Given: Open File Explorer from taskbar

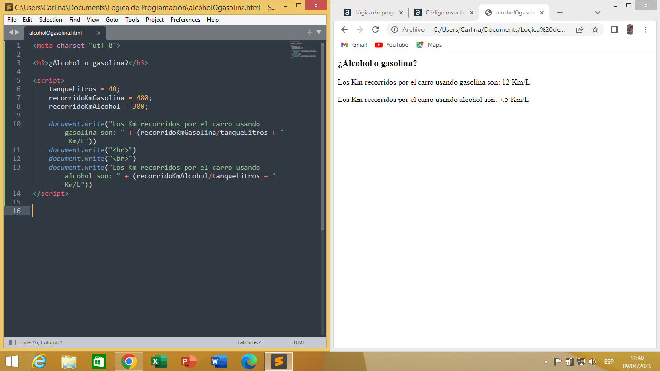Looking at the screenshot, I should pos(69,361).
